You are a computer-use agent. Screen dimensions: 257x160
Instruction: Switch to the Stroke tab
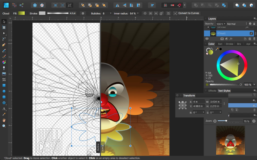click(x=229, y=44)
